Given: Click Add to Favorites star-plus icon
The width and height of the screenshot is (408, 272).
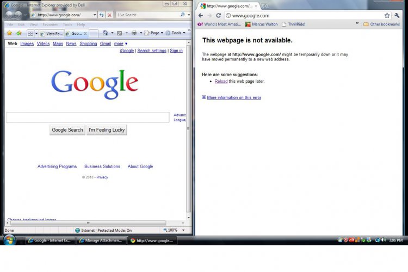Looking at the screenshot, I should click(19, 33).
